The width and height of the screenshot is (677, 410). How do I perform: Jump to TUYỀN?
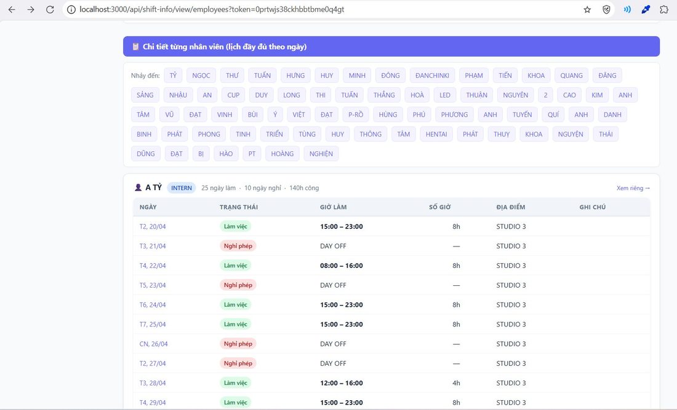522,115
